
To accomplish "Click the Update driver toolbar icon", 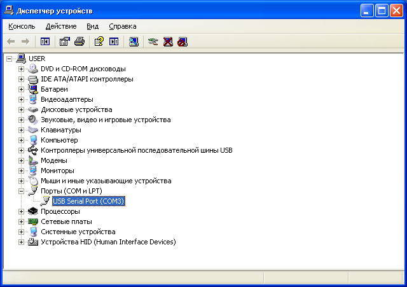I will pyautogui.click(x=153, y=41).
